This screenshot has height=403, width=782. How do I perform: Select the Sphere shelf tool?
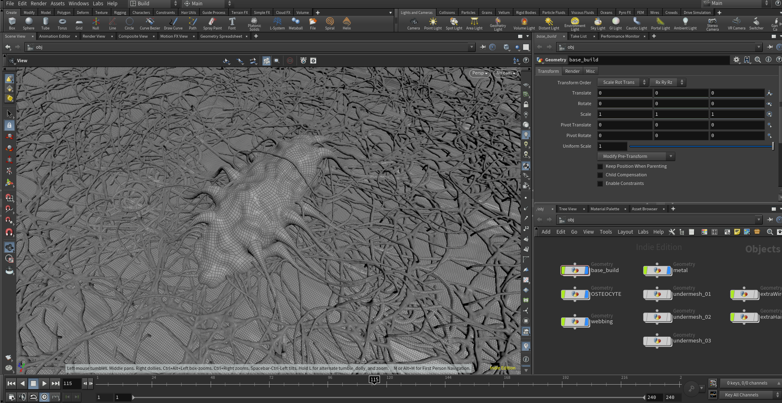pyautogui.click(x=29, y=23)
